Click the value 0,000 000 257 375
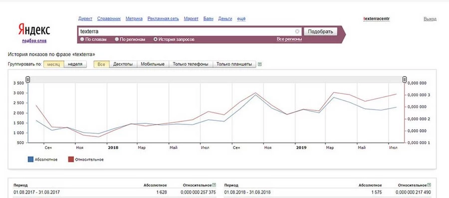Screen dimensions: 449x198 pos(198,193)
